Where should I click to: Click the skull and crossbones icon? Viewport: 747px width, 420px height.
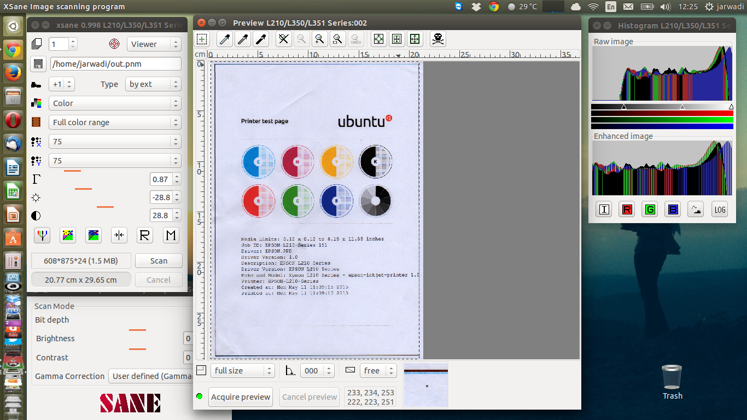click(437, 39)
